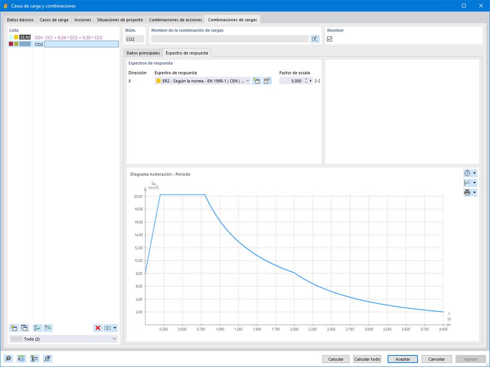
Task: Open the diagram axis settings icon
Action: click(x=467, y=183)
